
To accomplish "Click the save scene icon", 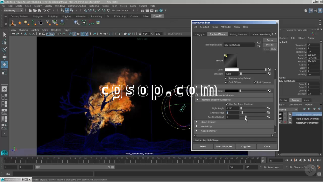I will point(39,10).
